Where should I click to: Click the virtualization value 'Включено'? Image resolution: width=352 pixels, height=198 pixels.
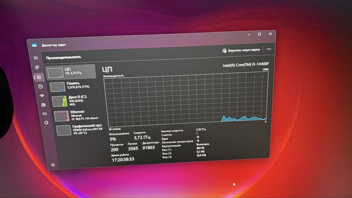click(x=203, y=144)
